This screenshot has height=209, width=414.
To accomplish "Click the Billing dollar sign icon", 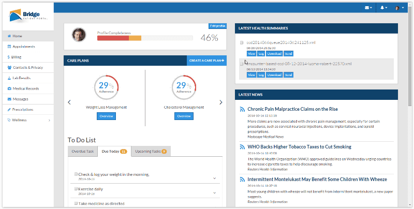I will pyautogui.click(x=9, y=57).
